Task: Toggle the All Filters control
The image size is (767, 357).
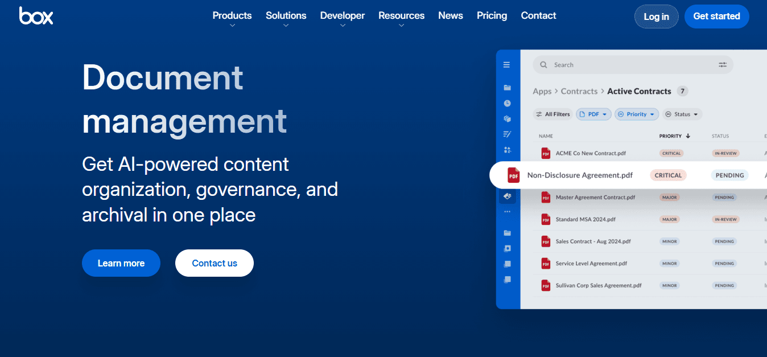Action: tap(552, 114)
